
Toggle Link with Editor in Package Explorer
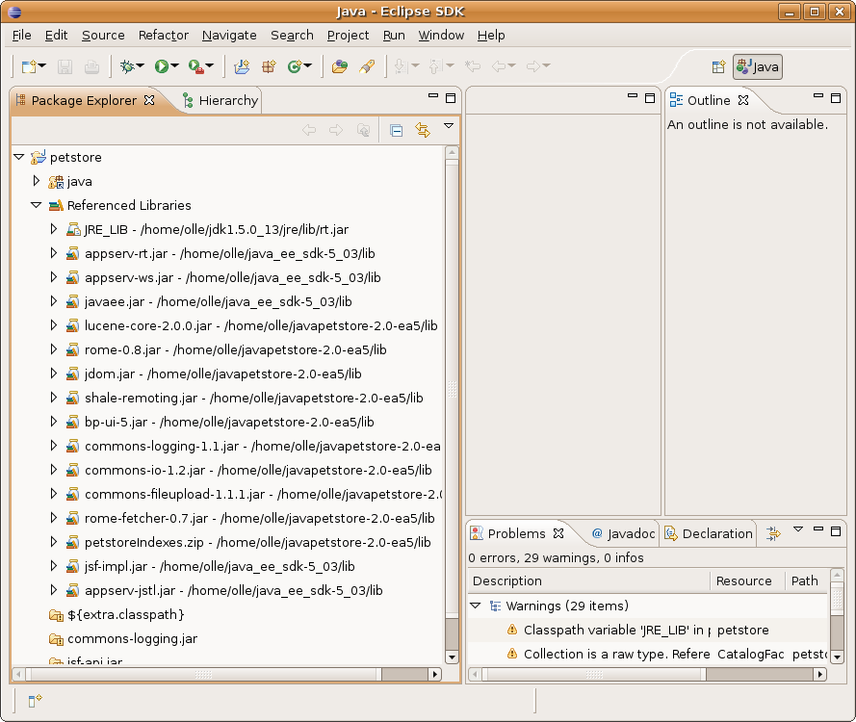coord(423,130)
